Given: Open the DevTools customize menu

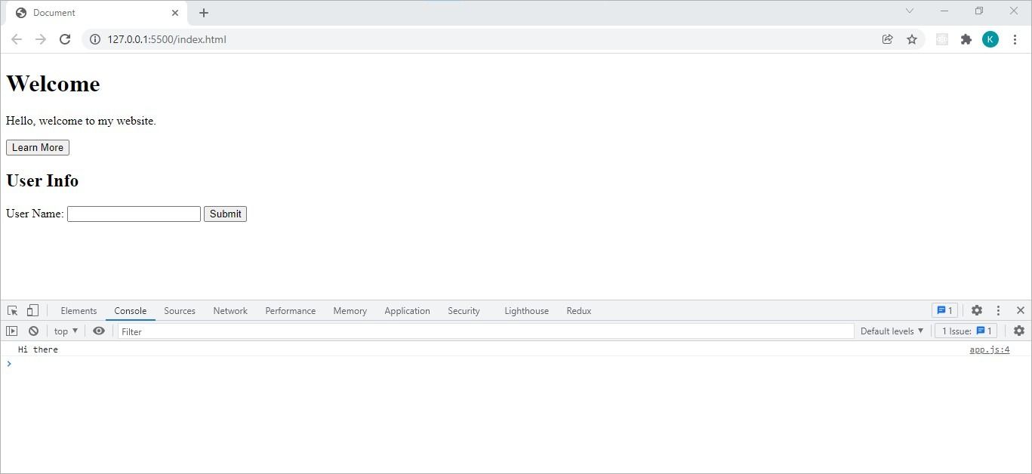Looking at the screenshot, I should coord(998,310).
